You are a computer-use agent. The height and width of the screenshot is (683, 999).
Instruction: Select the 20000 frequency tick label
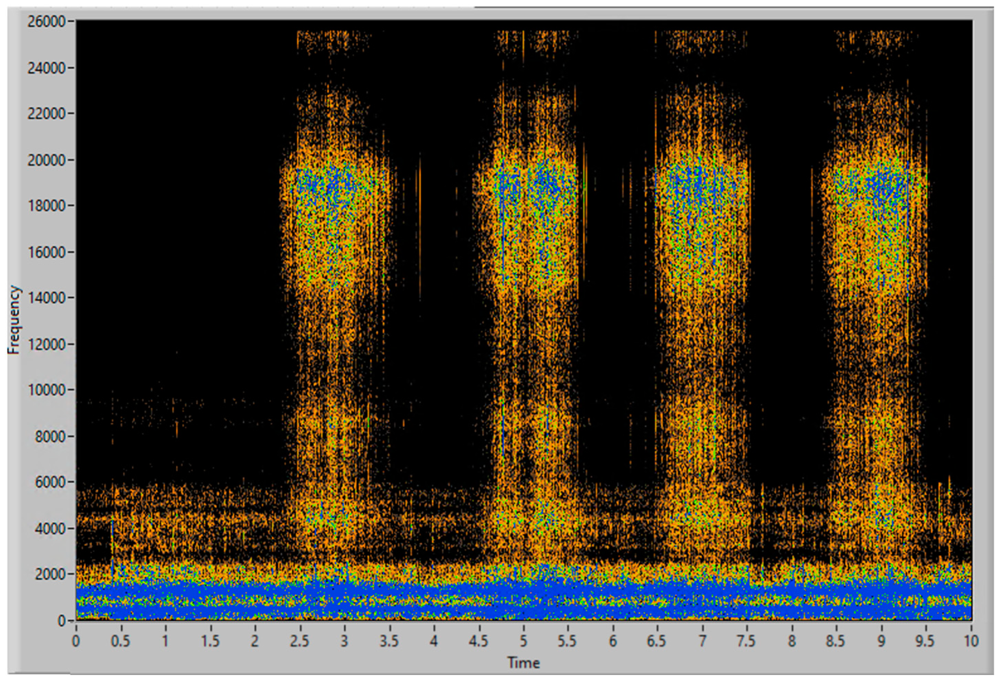coord(47,160)
